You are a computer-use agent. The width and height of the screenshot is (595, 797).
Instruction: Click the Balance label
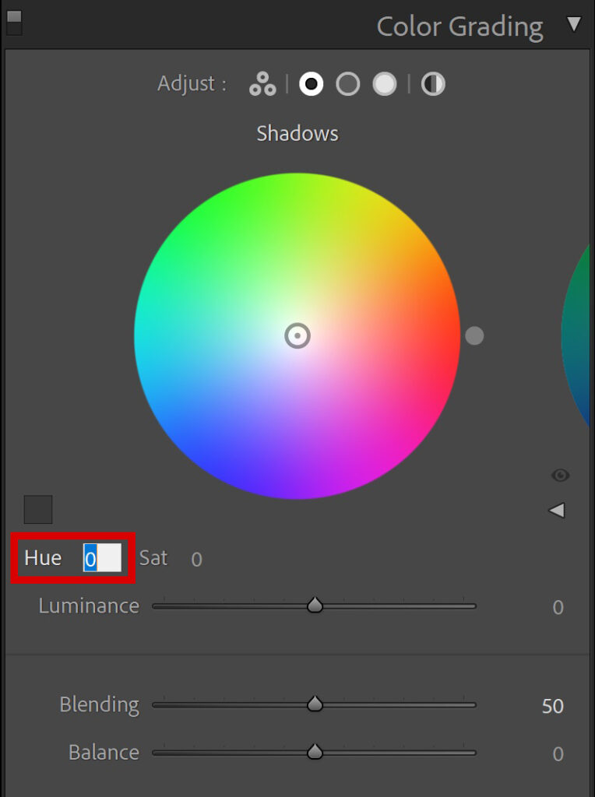(104, 753)
